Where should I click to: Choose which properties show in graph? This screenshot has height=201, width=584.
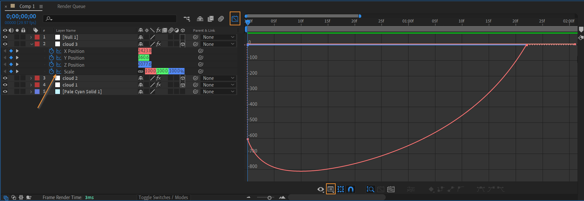tap(321, 189)
